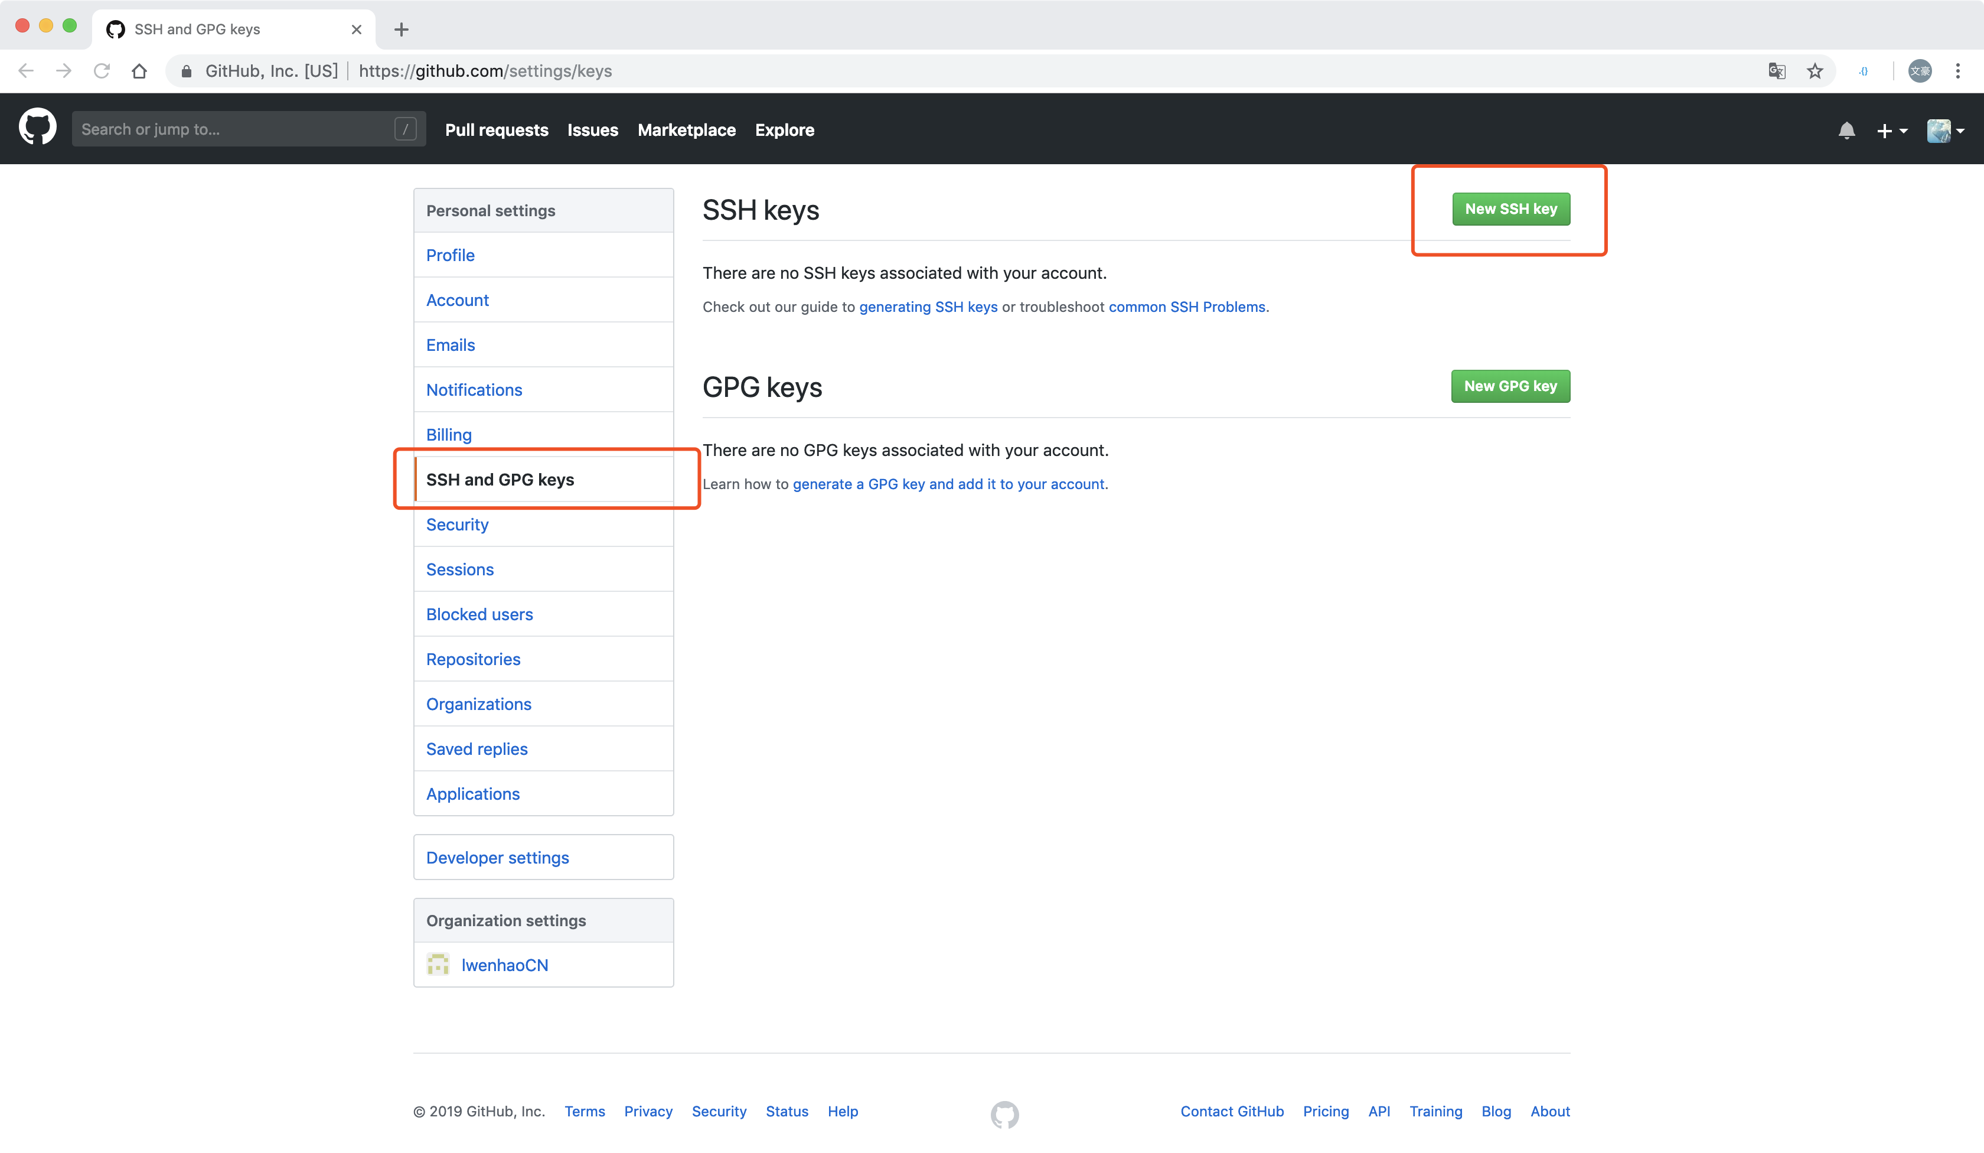This screenshot has height=1153, width=1984.
Task: Click the slash shortcut icon in search box
Action: [404, 128]
